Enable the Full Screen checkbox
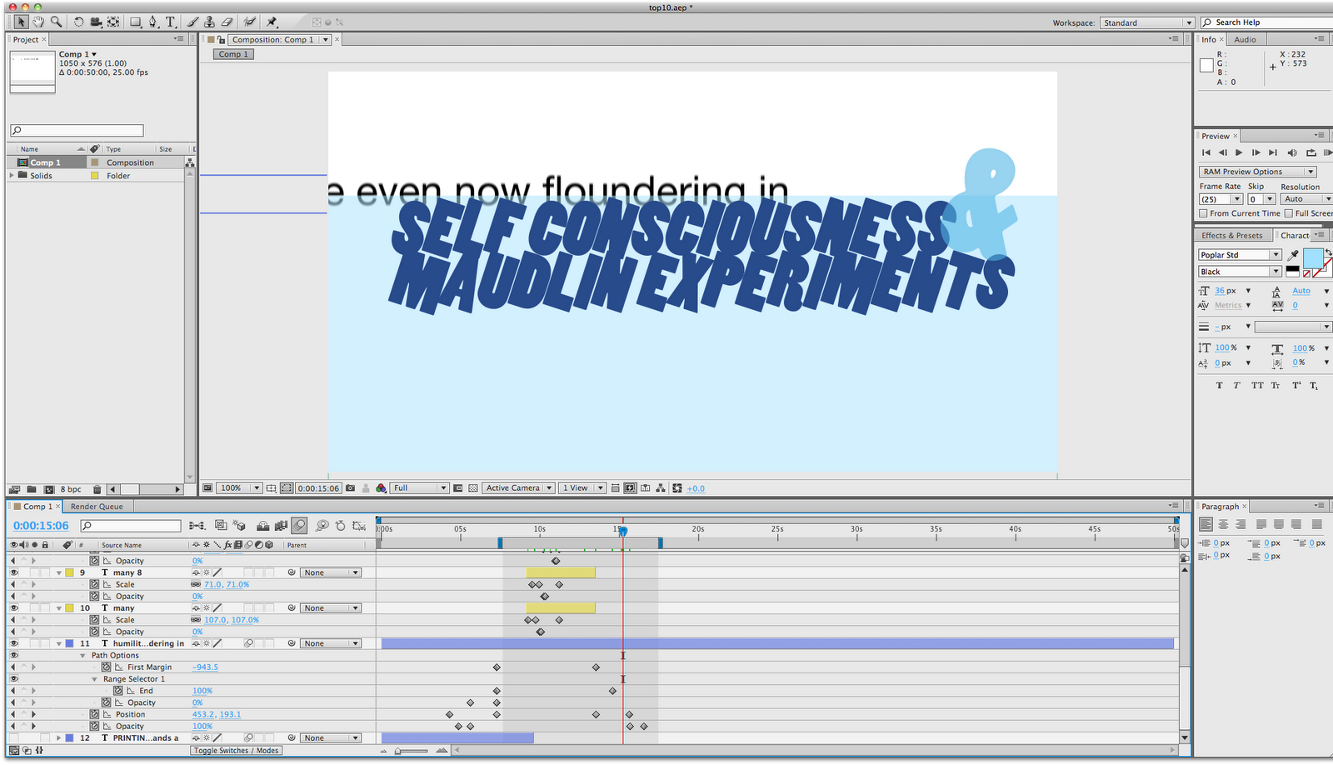Viewport: 1333px width, 765px height. tap(1288, 213)
